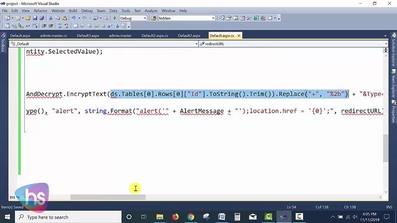Click the Cut scissors icon
The width and height of the screenshot is (397, 223).
(x=51, y=18)
